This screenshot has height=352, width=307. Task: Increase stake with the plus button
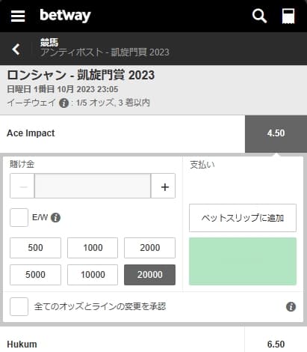(x=164, y=186)
